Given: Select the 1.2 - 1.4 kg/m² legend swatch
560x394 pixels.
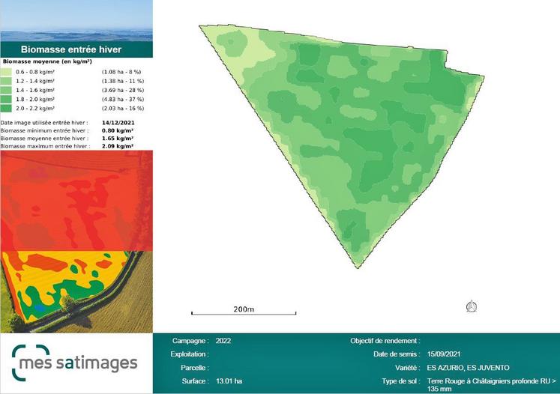Looking at the screenshot, I should click(6, 79).
